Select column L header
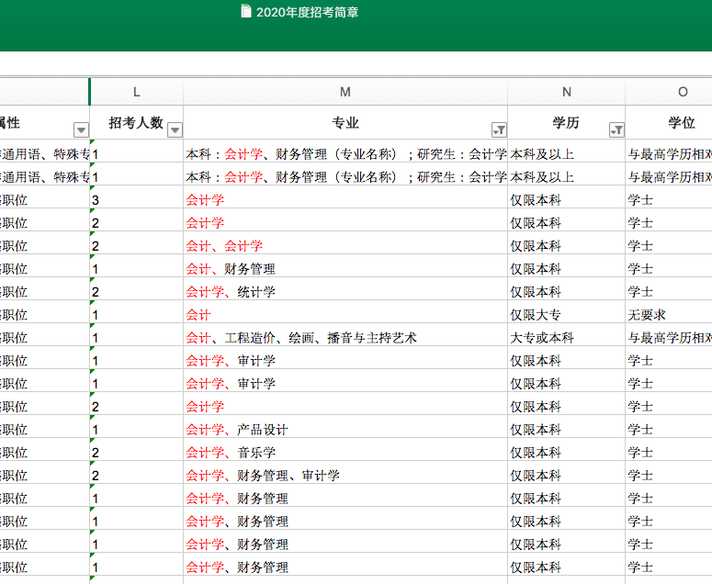The height and width of the screenshot is (584, 712). coord(136,92)
